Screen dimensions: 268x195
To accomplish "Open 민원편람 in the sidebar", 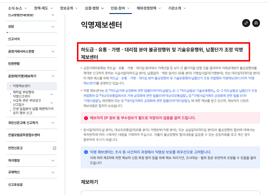I will [14, 64].
